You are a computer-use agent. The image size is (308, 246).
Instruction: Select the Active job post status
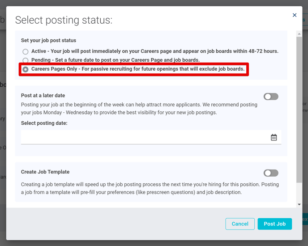tap(26, 51)
